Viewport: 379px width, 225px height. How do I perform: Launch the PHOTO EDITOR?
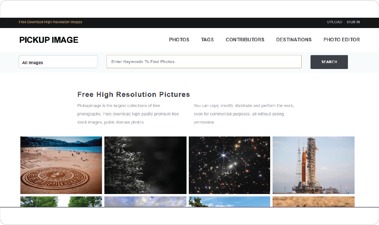[x=341, y=40]
